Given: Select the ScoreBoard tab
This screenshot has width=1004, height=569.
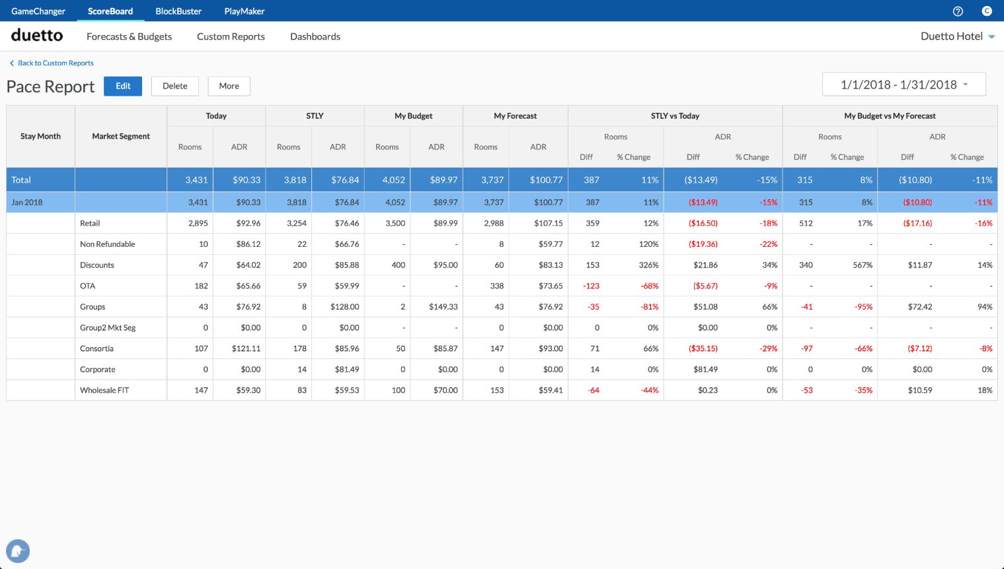Looking at the screenshot, I should click(x=110, y=11).
